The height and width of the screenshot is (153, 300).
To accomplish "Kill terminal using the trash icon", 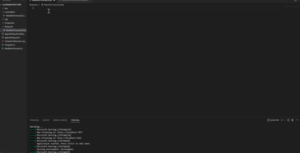I will point(292,120).
